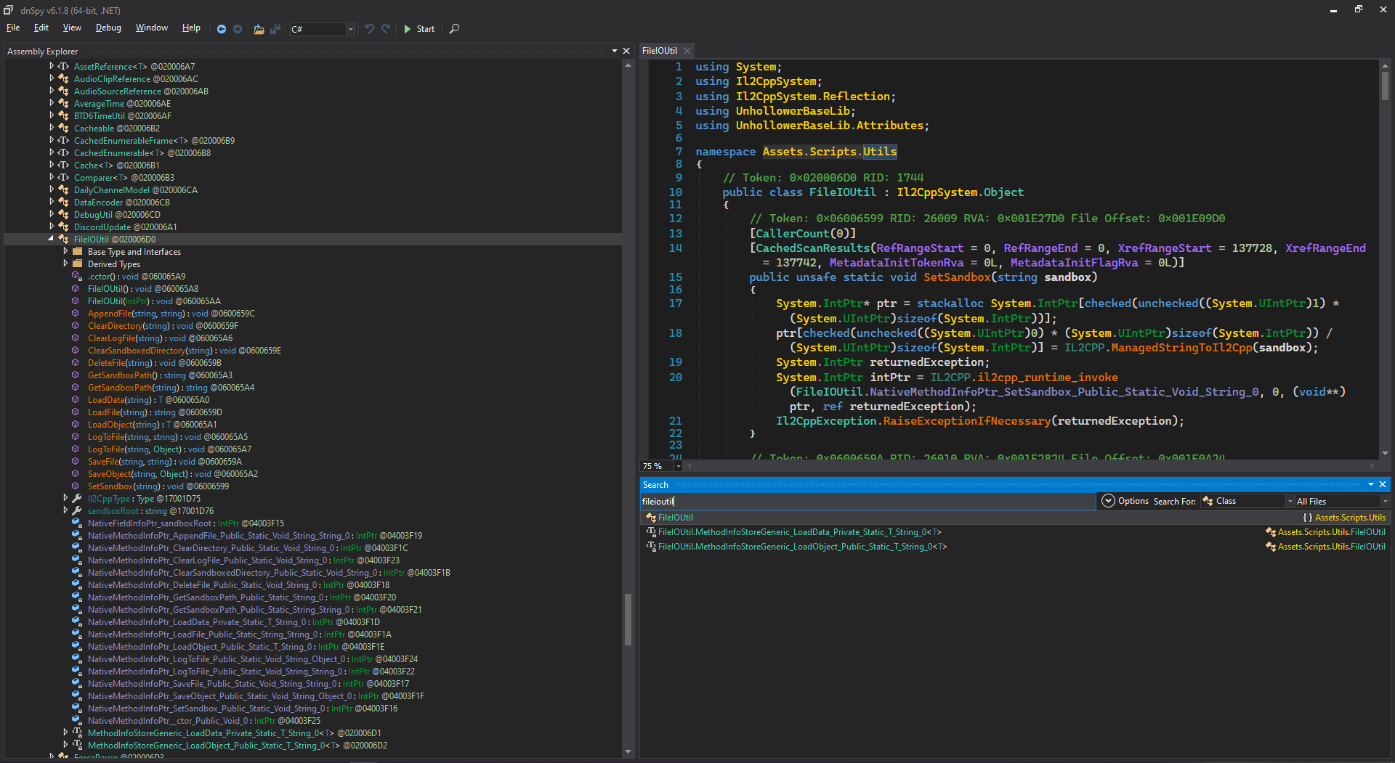Screen dimensions: 1395x763
Task: Expand MethodInfoStoreGeneric_LoadData tree node
Action: point(65,733)
